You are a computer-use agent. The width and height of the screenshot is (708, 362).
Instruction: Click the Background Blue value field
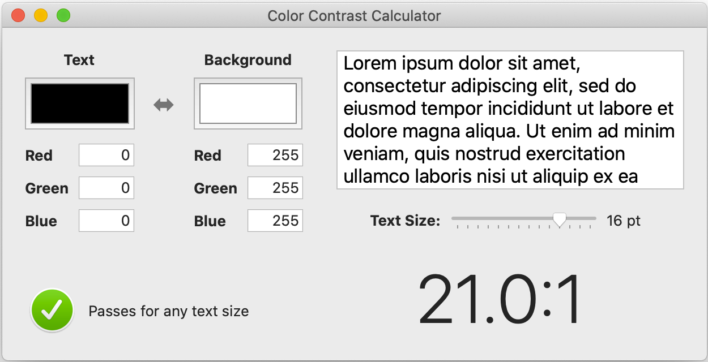coord(275,221)
